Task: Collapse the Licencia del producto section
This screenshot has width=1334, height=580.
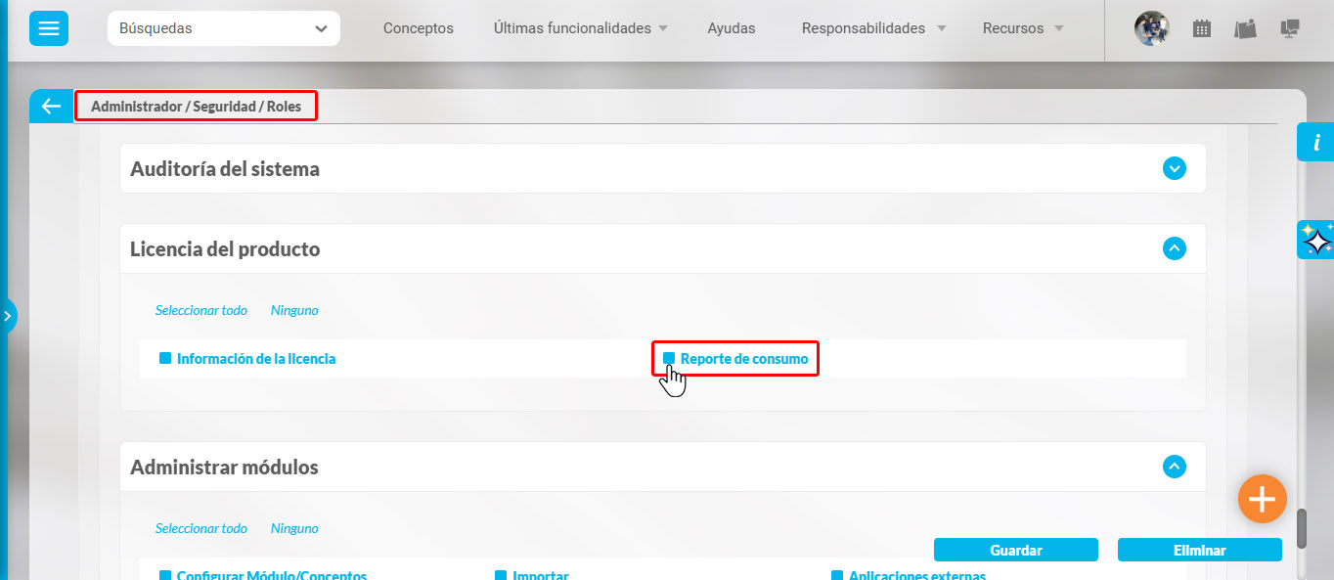Action: pos(1174,249)
